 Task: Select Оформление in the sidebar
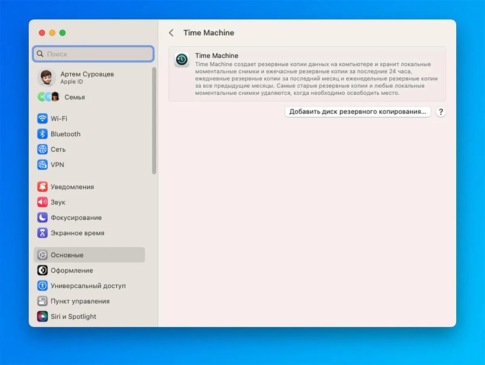click(89, 270)
